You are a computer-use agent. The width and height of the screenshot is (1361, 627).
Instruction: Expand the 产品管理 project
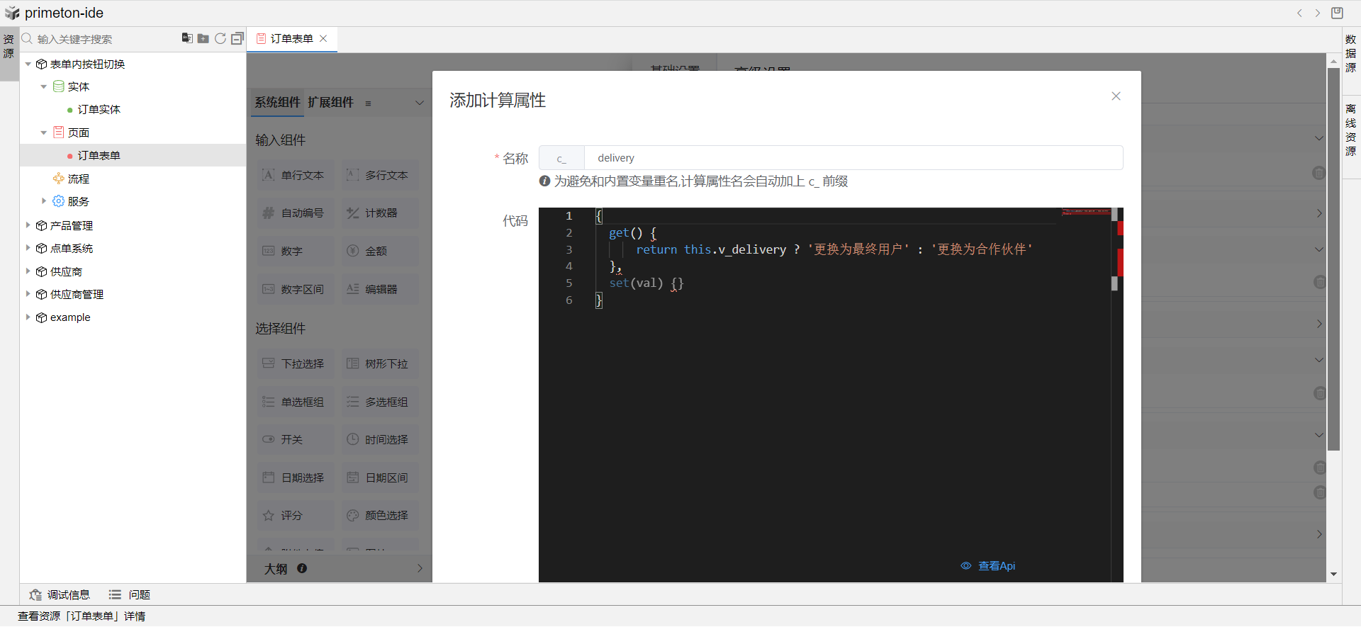coord(28,225)
